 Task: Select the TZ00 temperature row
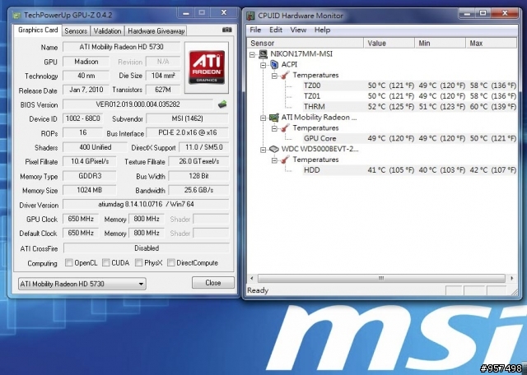(409, 86)
